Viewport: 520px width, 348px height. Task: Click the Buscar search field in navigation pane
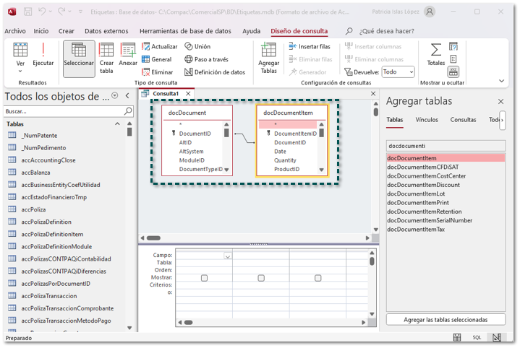64,112
